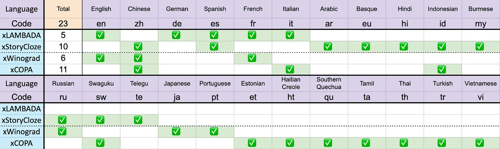Select the Southern Quechua header cell
This screenshot has height=149, width=500.
click(x=329, y=83)
